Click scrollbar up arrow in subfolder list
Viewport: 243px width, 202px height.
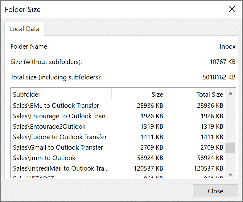pos(230,94)
